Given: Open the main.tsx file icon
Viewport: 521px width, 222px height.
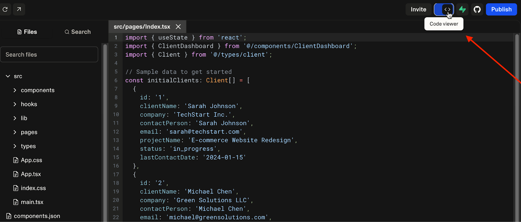Looking at the screenshot, I should click(16, 202).
